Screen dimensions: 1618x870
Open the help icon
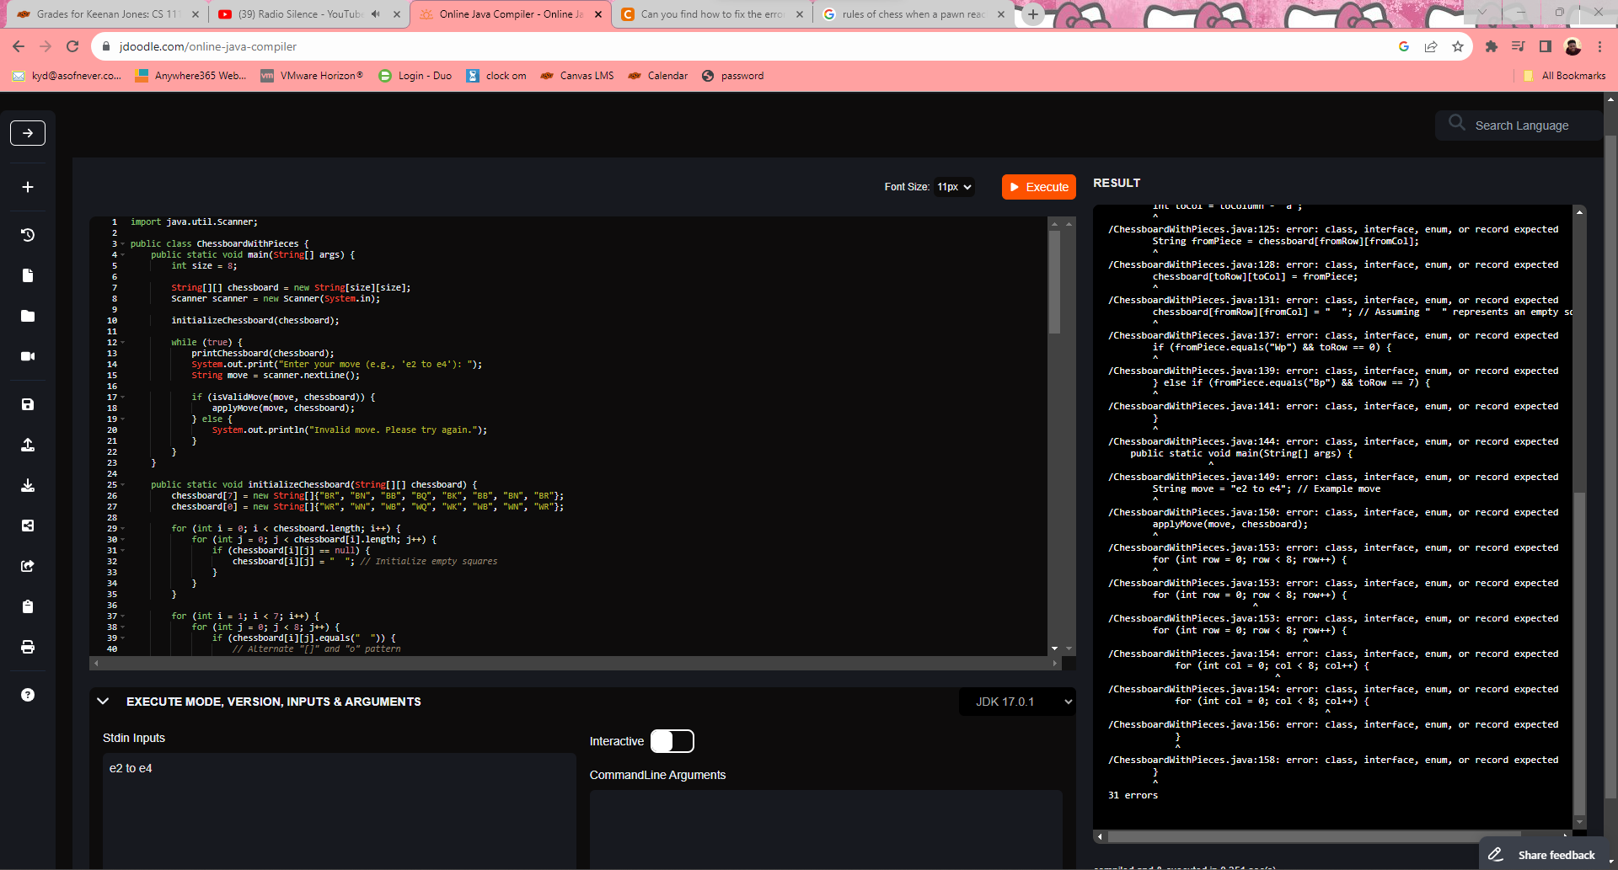click(x=27, y=694)
